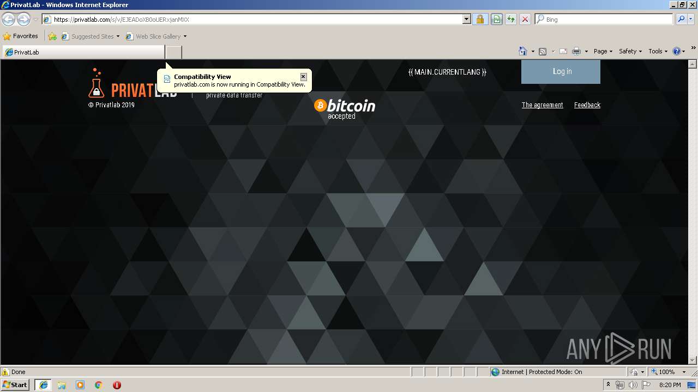Screen dimensions: 698x392
Task: Click the RSS feeds icon
Action: tap(543, 51)
